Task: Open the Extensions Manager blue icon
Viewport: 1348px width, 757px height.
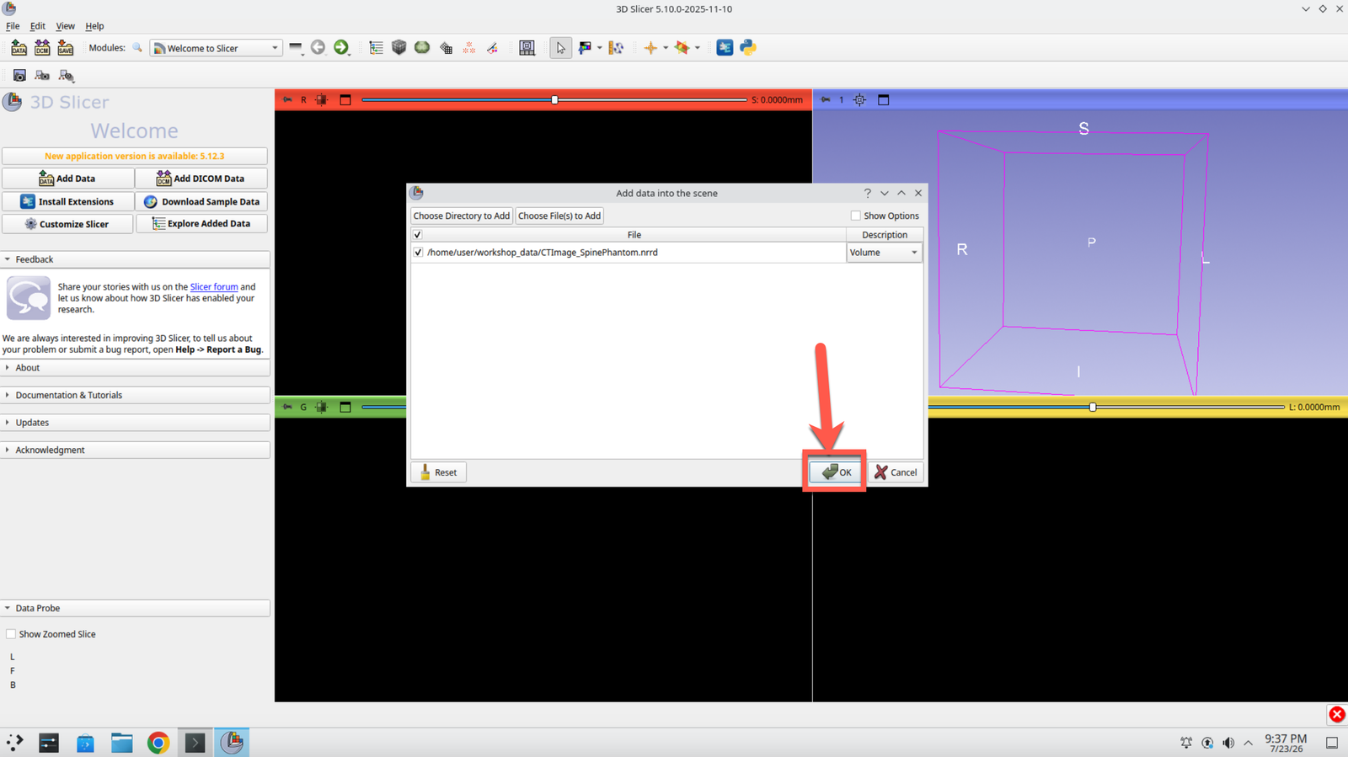Action: point(725,48)
